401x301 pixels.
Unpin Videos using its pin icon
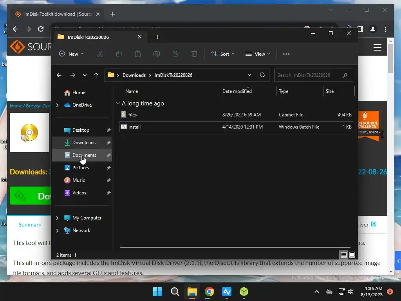[x=109, y=193]
